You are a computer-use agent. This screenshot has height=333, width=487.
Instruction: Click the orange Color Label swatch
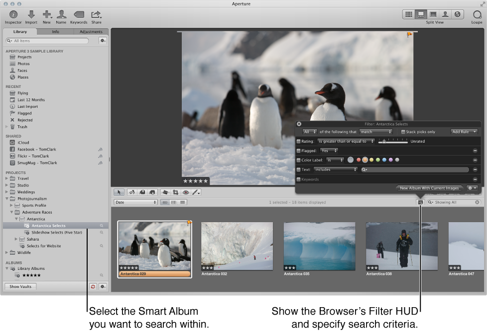pos(365,160)
